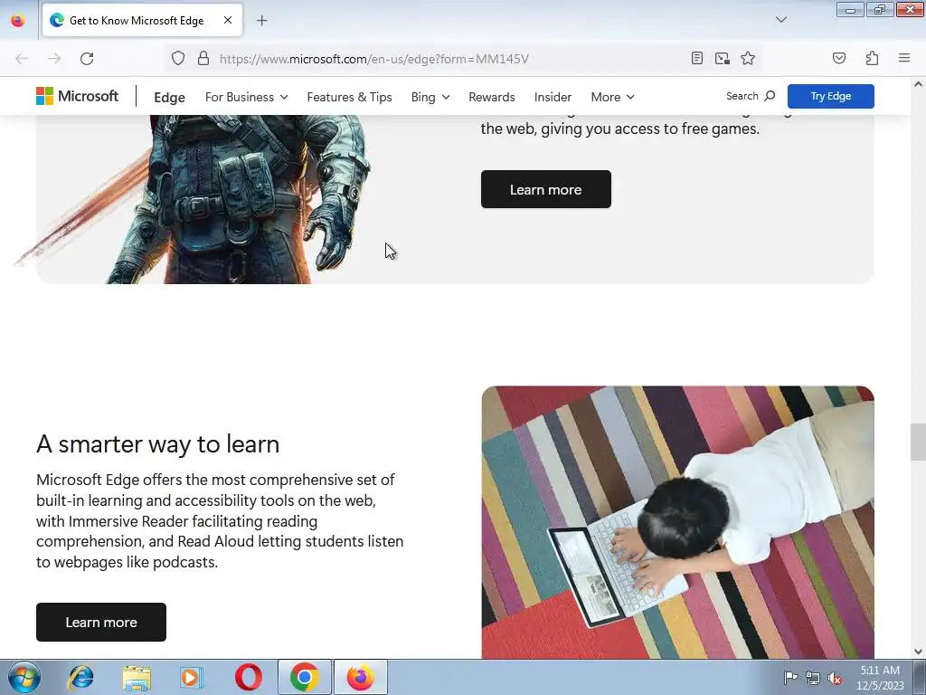Open Action Center flag icon

(790, 677)
